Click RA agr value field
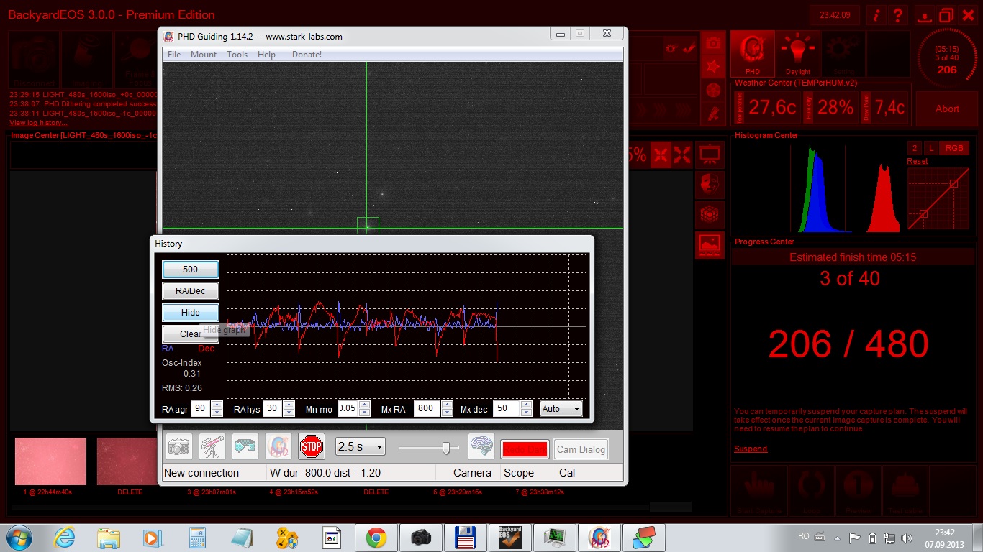Viewport: 983px width, 552px height. point(200,409)
